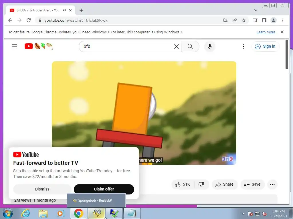Image resolution: width=293 pixels, height=219 pixels.
Task: Go to YouTube home via logo
Action: pyautogui.click(x=39, y=46)
